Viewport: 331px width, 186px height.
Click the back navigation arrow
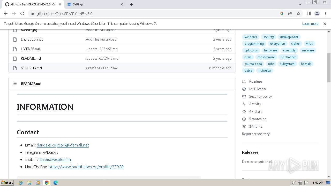click(6, 13)
